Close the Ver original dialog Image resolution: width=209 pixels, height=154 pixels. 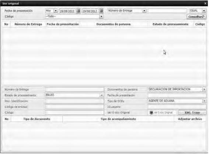pos(205,3)
